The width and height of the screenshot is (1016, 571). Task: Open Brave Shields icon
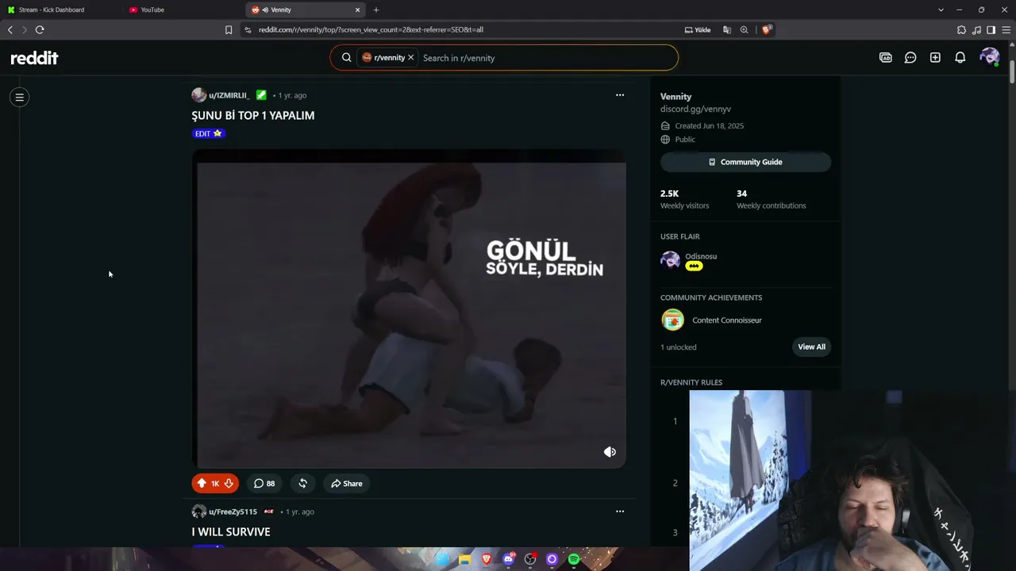point(767,30)
